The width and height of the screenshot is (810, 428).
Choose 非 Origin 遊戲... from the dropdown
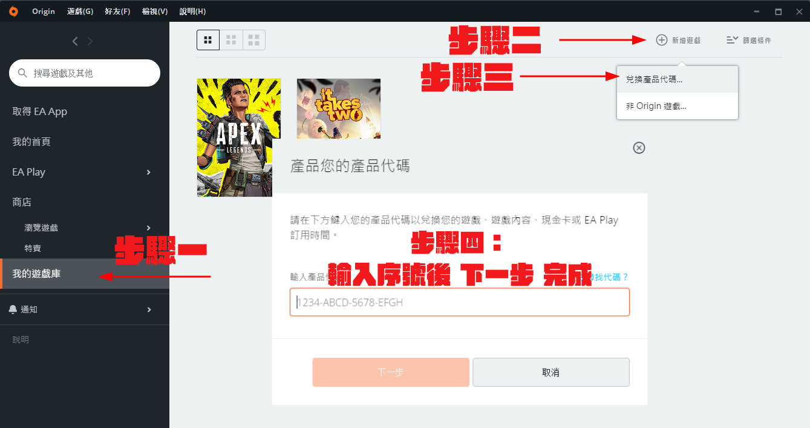coord(678,106)
